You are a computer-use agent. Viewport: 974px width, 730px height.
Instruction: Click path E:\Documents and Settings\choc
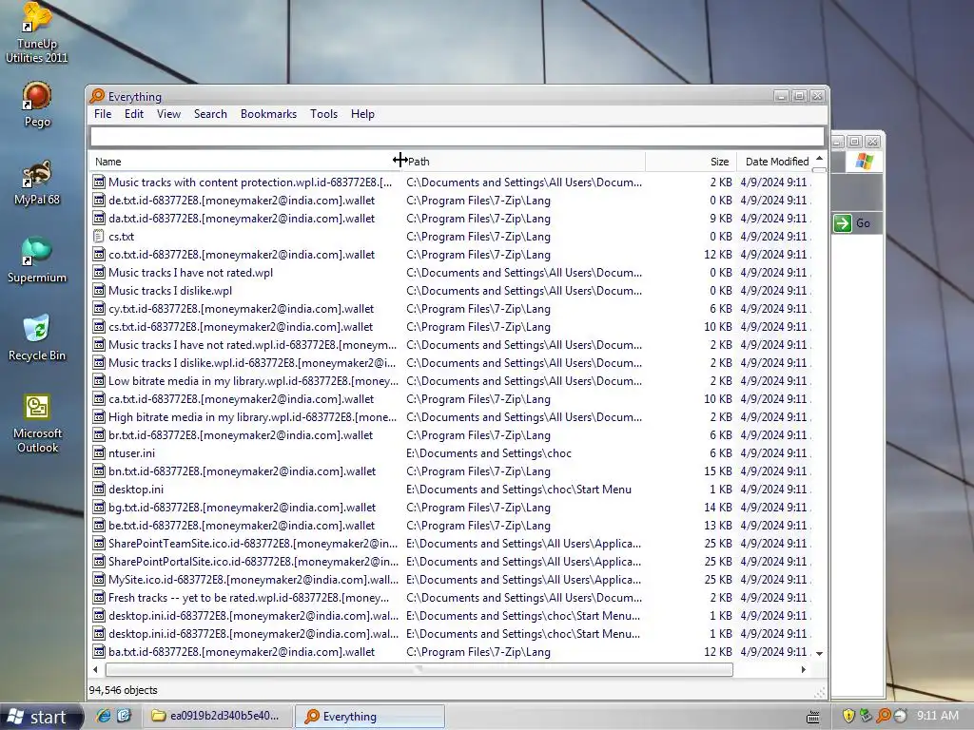click(x=489, y=453)
